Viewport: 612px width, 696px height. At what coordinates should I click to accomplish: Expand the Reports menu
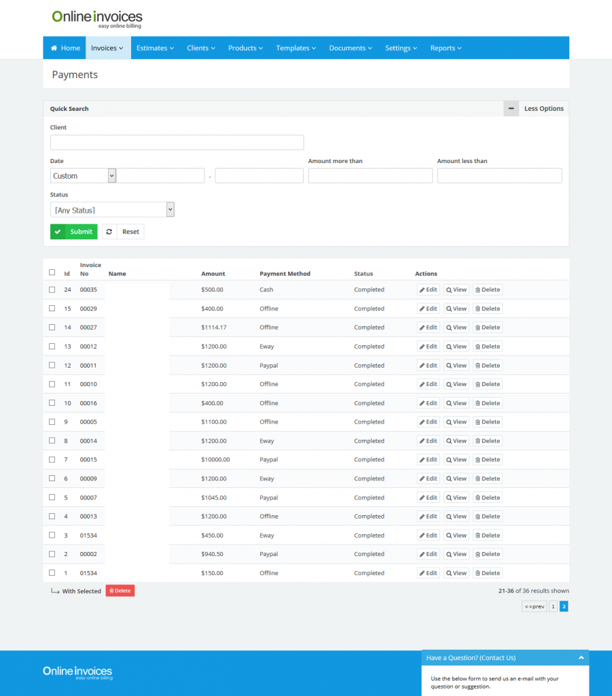coord(446,48)
